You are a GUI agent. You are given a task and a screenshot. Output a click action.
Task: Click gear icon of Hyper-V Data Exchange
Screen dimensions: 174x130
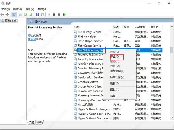click(x=75, y=109)
